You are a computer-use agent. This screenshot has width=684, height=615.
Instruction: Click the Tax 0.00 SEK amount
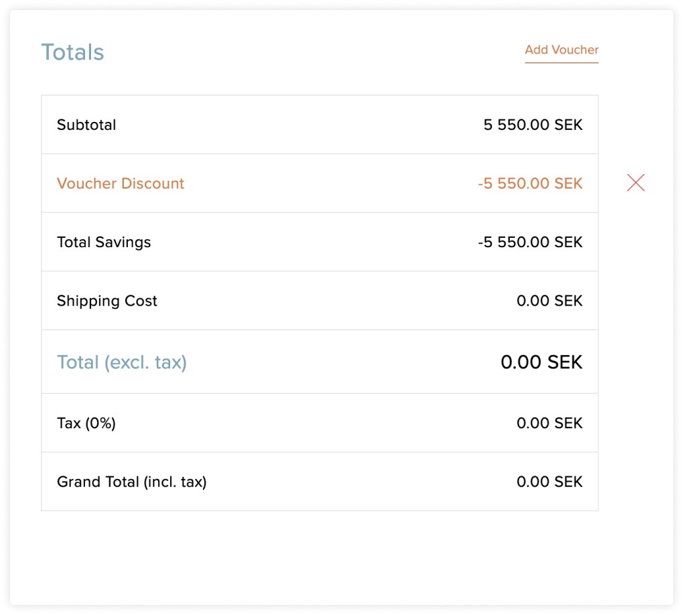click(x=549, y=423)
